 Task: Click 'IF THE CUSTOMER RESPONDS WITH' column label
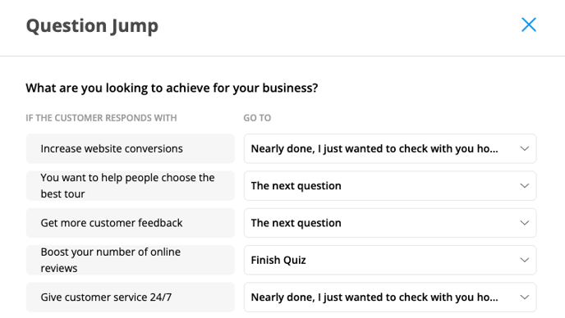101,118
